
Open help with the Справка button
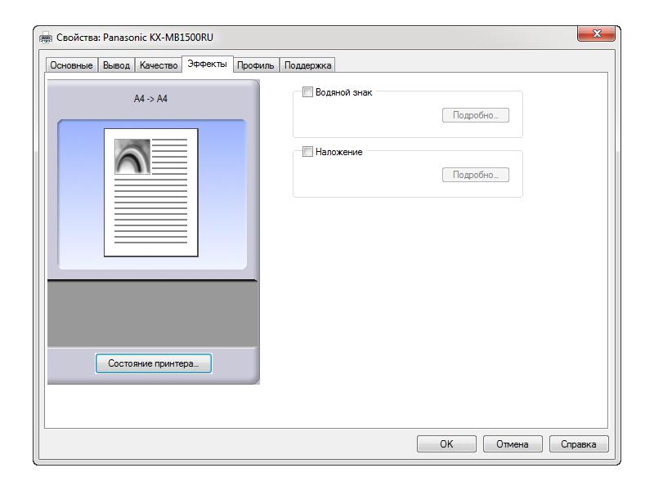(579, 444)
